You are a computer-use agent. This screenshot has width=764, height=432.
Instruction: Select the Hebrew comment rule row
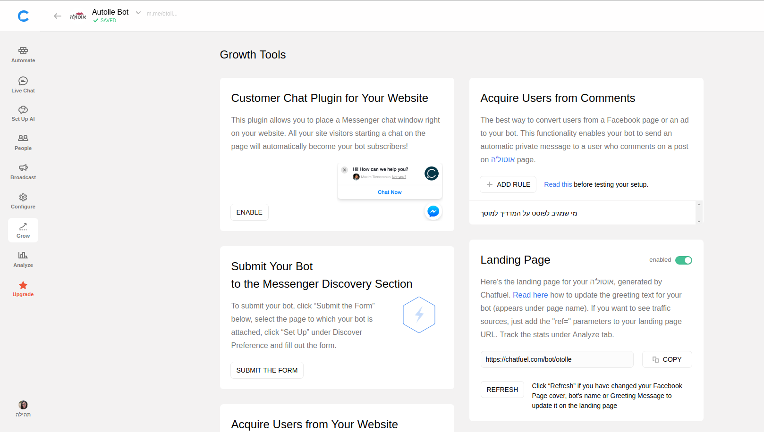pos(582,213)
